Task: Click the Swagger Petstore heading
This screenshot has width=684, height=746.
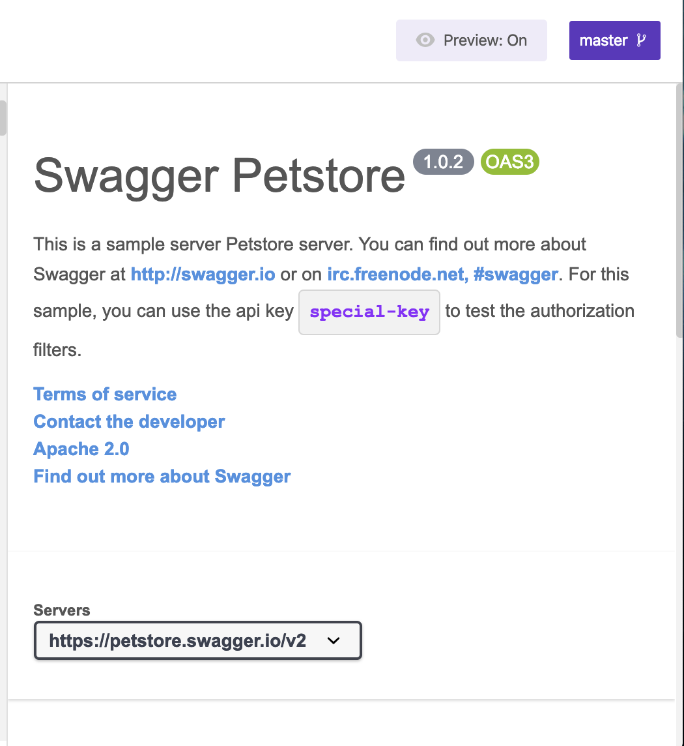Action: (220, 175)
